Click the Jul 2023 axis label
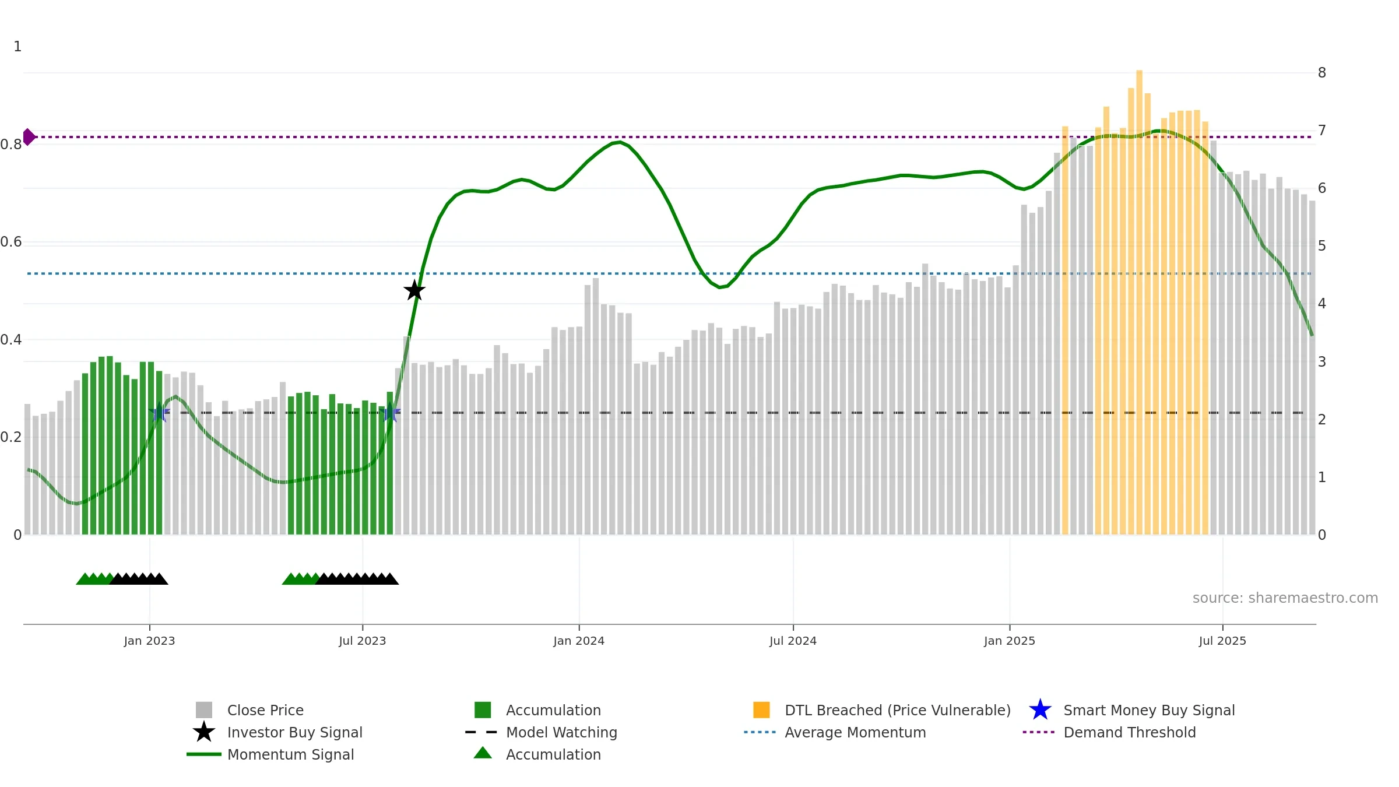 (363, 641)
